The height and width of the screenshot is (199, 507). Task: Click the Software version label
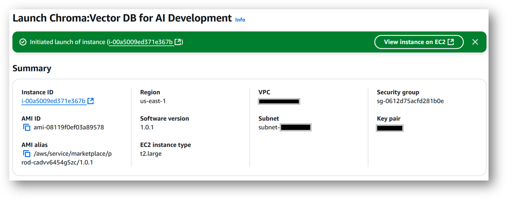tap(164, 118)
